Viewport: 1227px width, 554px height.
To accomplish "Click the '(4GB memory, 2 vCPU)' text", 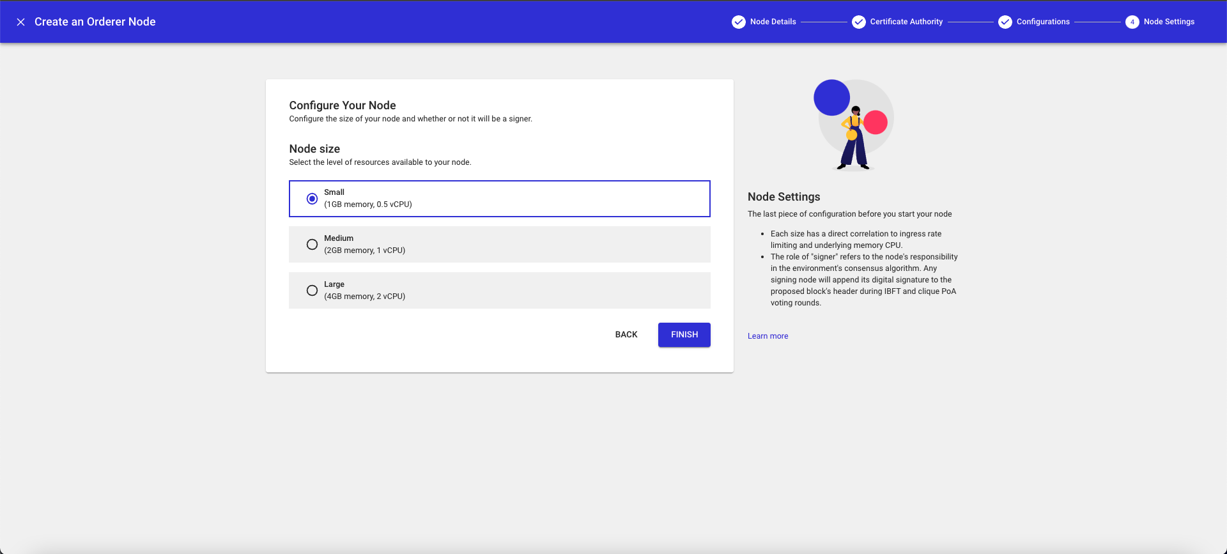I will pyautogui.click(x=364, y=296).
